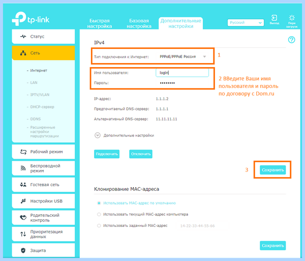Open the internet connection type dropdown
This screenshot has width=305, height=261.
click(182, 56)
